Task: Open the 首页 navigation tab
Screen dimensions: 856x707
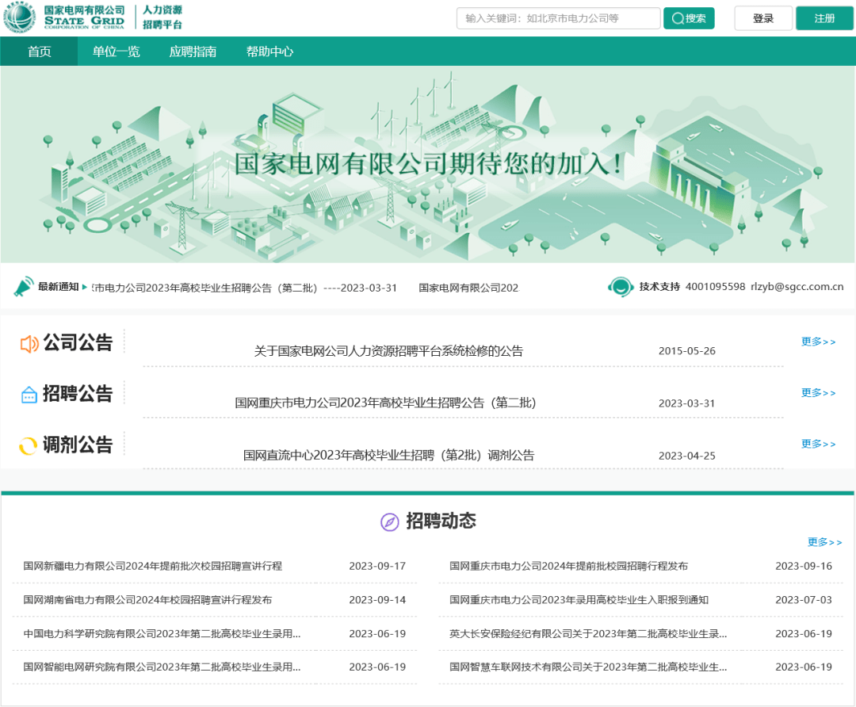Action: pos(40,52)
